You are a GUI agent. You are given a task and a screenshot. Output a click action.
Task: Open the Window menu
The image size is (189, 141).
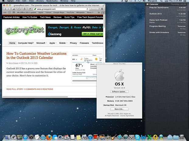[x=64, y=1]
